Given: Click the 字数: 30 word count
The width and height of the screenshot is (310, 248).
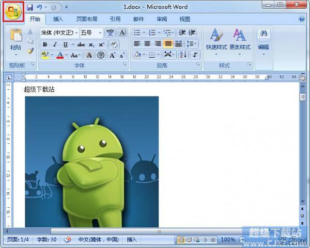Looking at the screenshot, I should [x=47, y=240].
